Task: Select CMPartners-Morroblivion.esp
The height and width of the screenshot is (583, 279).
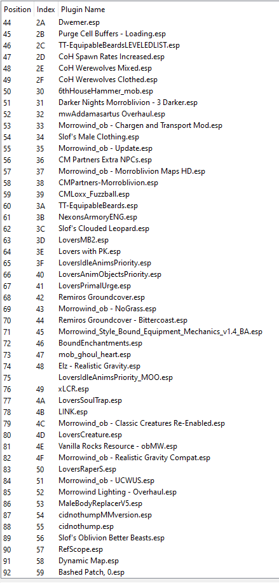Action: (x=108, y=183)
